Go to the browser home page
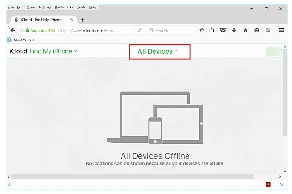 click(245, 30)
